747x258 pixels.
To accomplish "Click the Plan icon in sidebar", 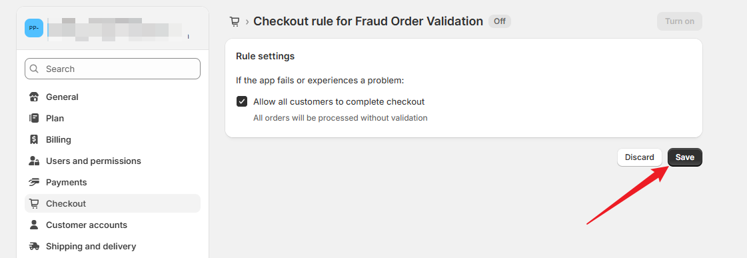I will coord(34,118).
